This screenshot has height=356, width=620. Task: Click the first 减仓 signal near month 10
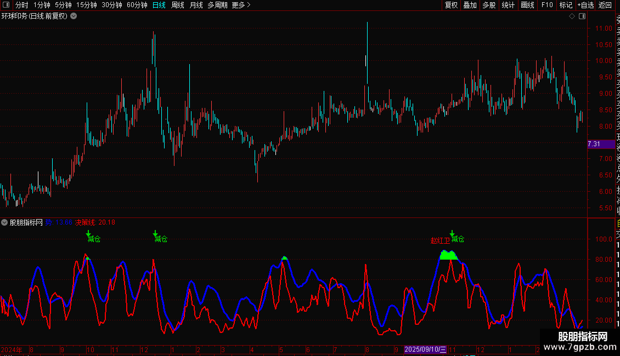coord(94,239)
